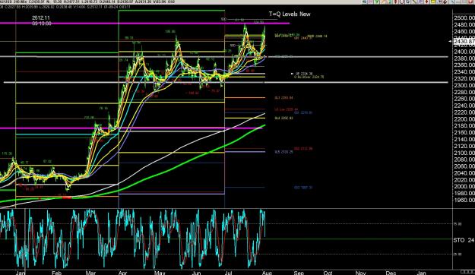Viewport: 475px width, 275px height.
Task: Click the Feb label on time axis
Action: coord(57,273)
